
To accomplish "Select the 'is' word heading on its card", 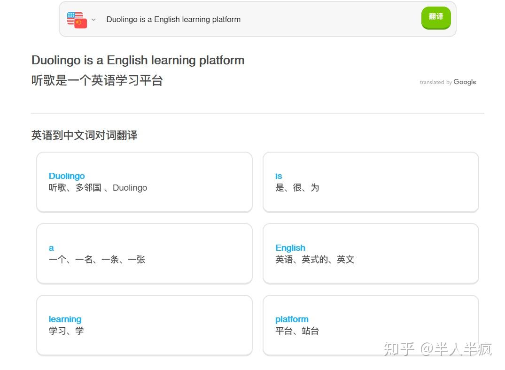I will 278,176.
